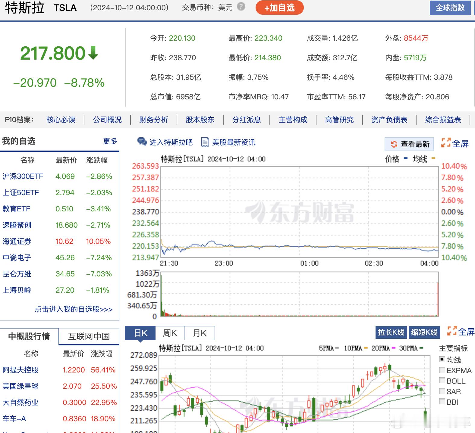The image size is (475, 433).
Task: Open 海通证券 in watchlist
Action: click(x=17, y=241)
